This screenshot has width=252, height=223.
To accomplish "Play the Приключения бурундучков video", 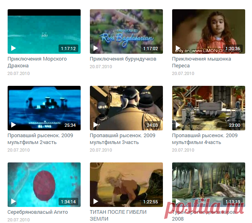I will point(96,48).
